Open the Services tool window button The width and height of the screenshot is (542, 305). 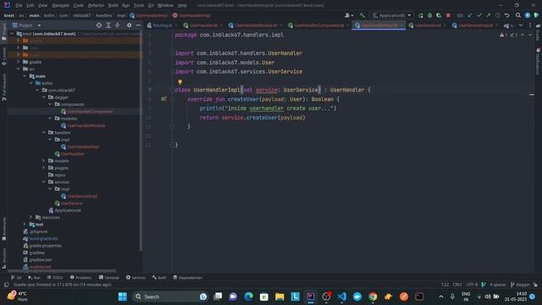135,277
